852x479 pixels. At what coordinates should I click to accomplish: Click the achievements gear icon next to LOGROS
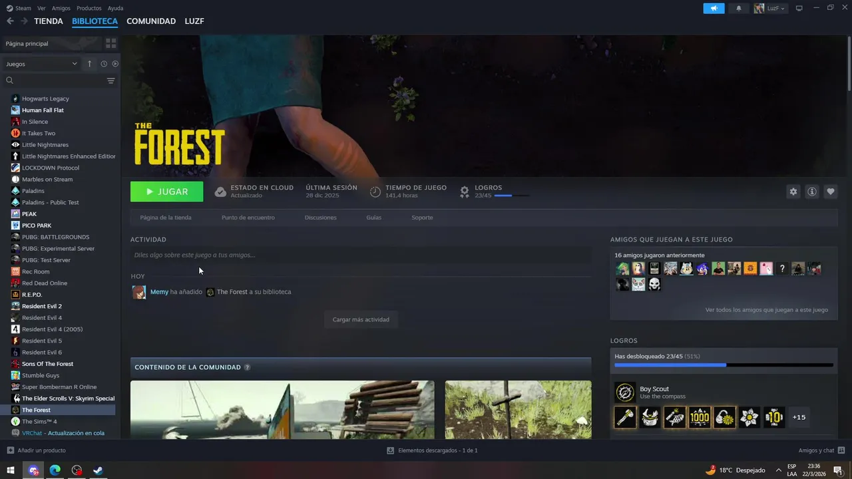click(x=465, y=192)
